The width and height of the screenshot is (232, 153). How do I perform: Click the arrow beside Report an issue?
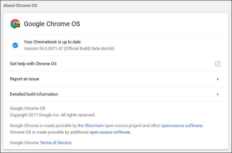pos(218,79)
